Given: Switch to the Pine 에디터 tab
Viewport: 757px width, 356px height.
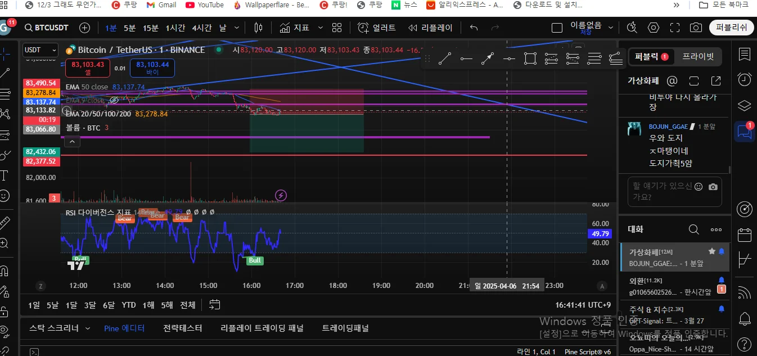Looking at the screenshot, I should point(124,328).
